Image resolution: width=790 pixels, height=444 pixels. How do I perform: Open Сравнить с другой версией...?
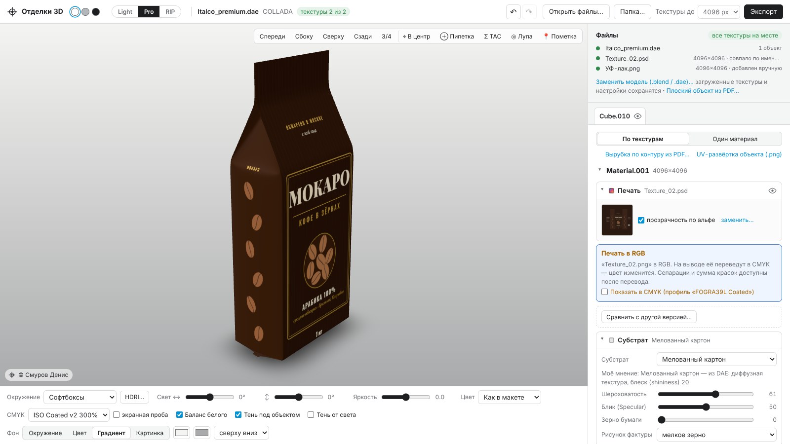pyautogui.click(x=649, y=317)
